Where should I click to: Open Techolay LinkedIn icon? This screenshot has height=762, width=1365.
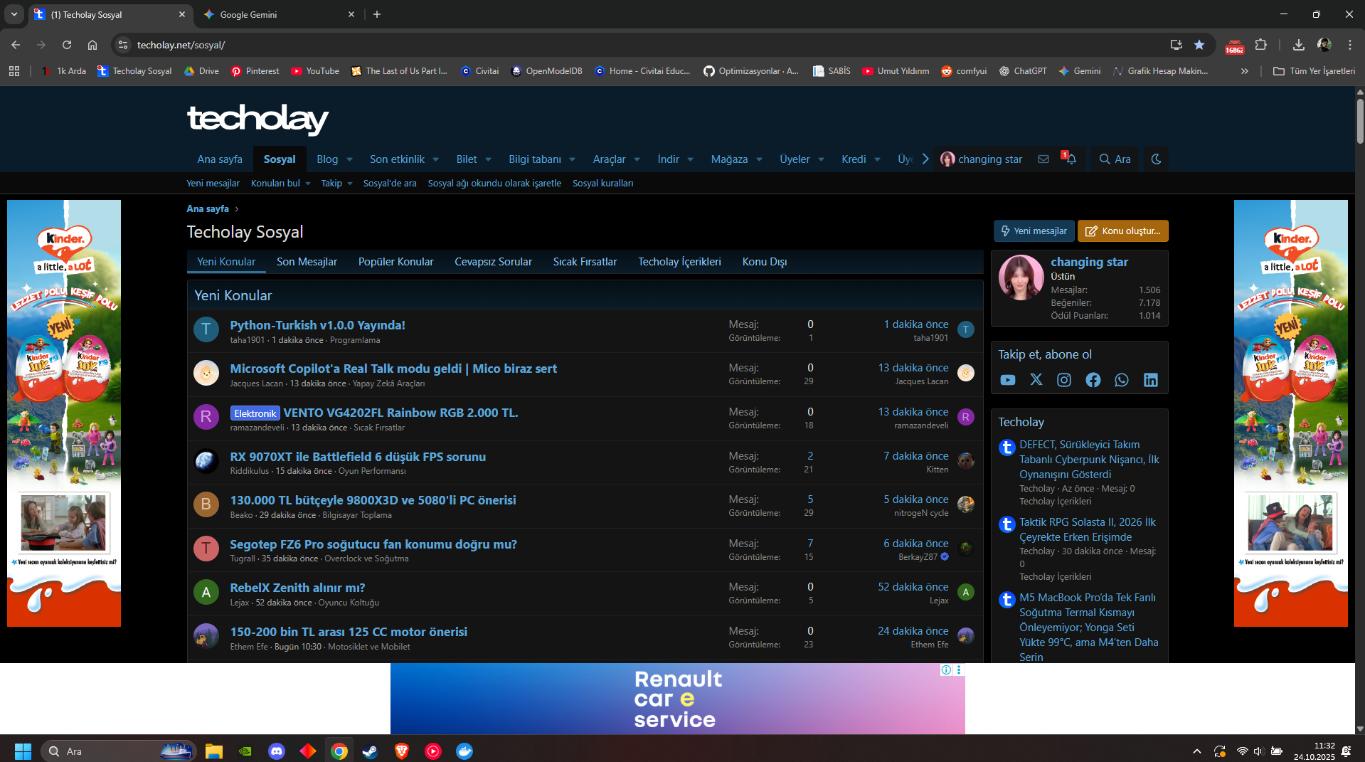coord(1151,380)
